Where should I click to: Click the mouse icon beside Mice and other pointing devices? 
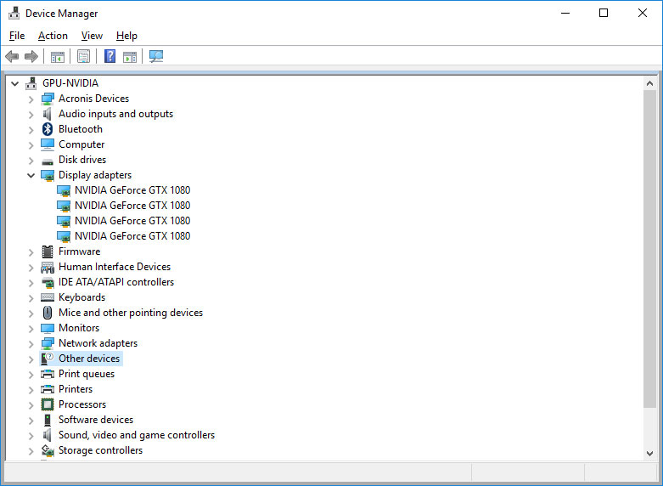pos(48,313)
